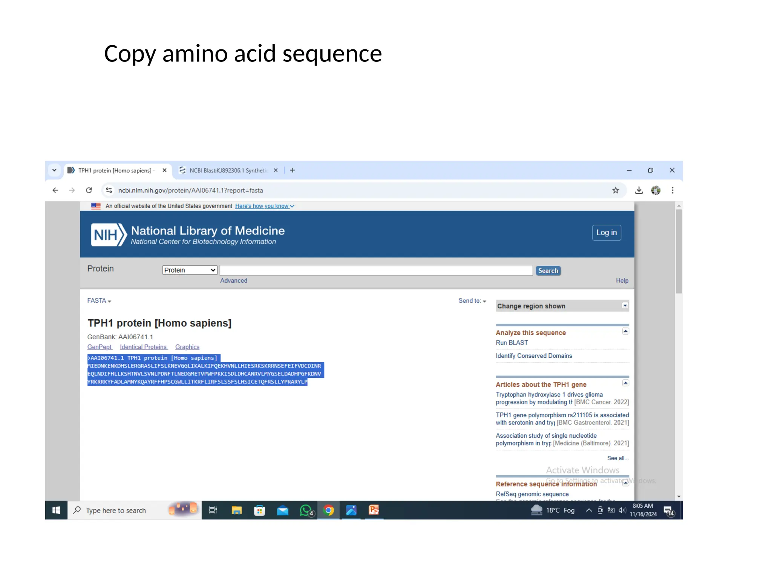Screen dimensions: 772x579
Task: Open Chrome three-dot menu
Action: 672,190
